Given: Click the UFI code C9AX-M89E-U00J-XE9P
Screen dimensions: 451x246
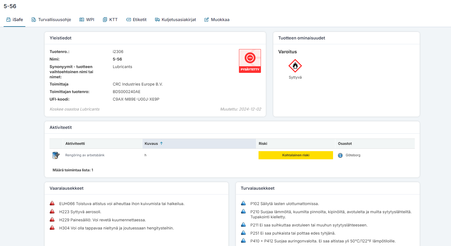Looking at the screenshot, I should (x=136, y=99).
